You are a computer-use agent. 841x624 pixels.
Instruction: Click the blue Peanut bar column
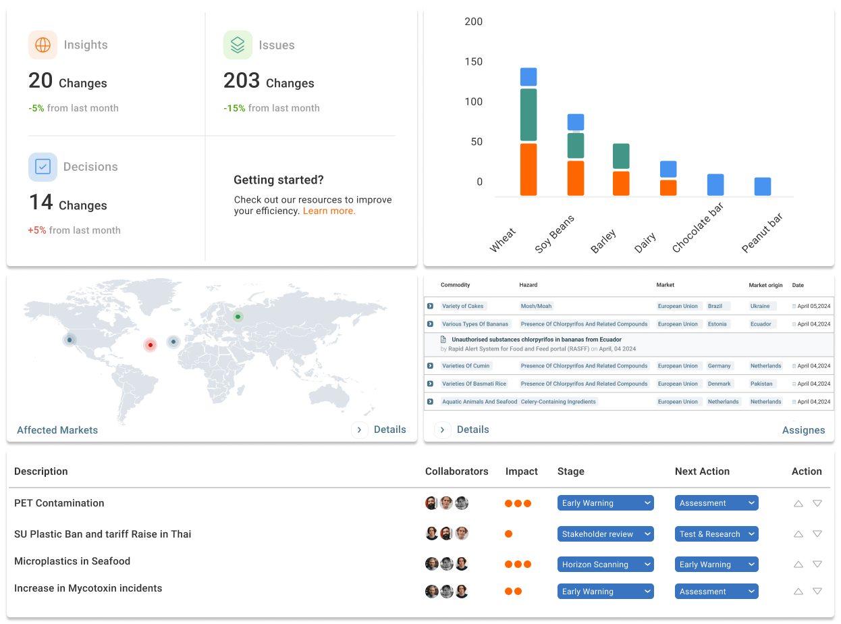pyautogui.click(x=763, y=186)
